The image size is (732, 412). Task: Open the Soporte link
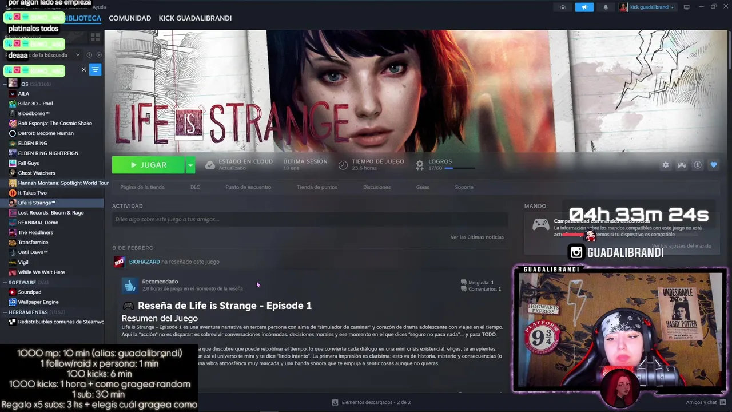click(x=464, y=187)
